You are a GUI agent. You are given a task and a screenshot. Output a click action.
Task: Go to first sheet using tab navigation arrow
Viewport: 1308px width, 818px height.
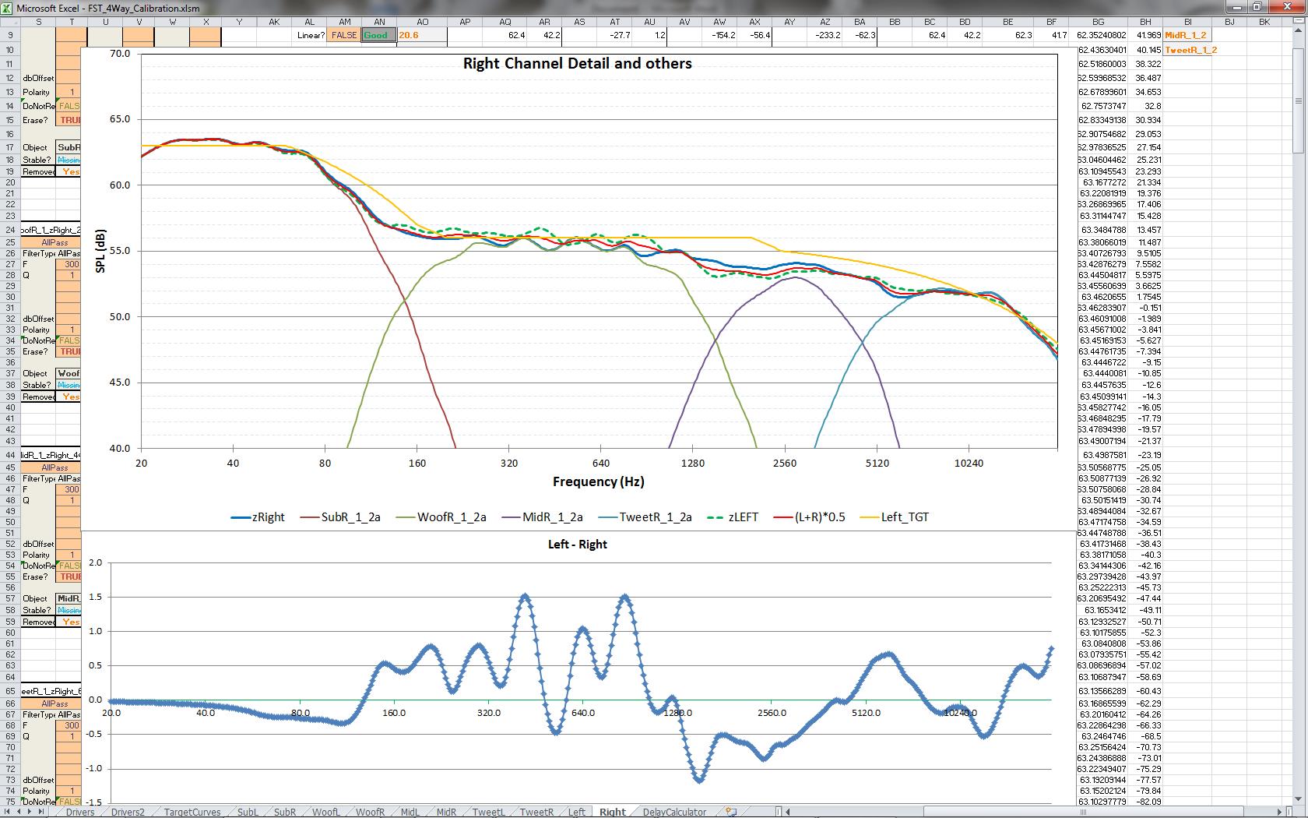[x=6, y=812]
